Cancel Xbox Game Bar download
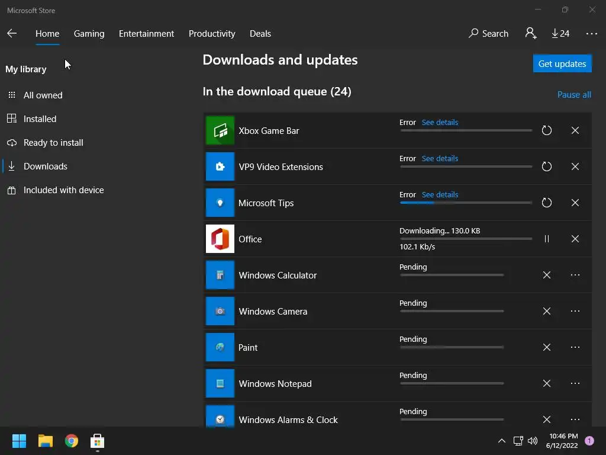This screenshot has height=455, width=606. click(x=575, y=130)
